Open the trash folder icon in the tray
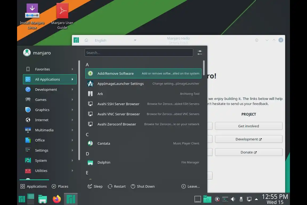The image size is (307, 205). tap(207, 199)
